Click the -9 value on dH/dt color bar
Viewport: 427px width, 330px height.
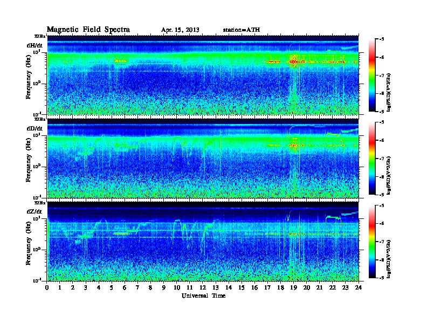[382, 112]
